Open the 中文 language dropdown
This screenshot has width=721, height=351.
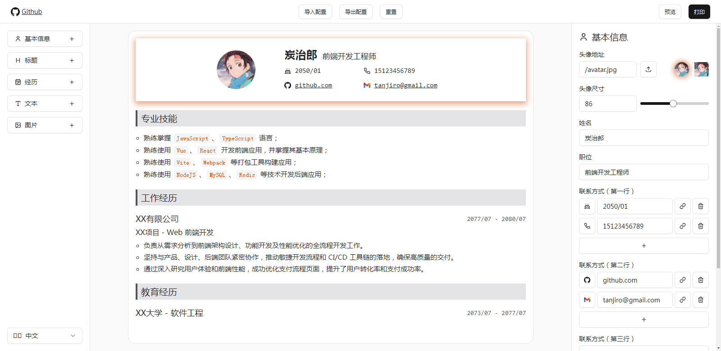pos(45,336)
